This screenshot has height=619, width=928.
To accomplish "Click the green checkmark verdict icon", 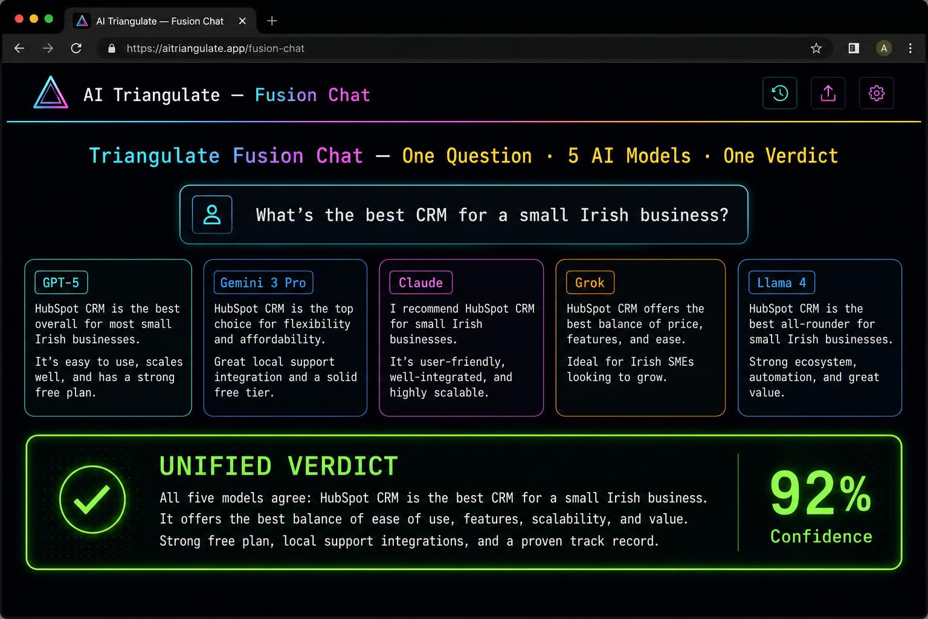I will [x=92, y=499].
